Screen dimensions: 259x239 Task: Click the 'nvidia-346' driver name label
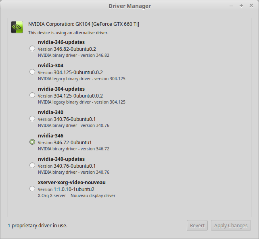click(50, 136)
